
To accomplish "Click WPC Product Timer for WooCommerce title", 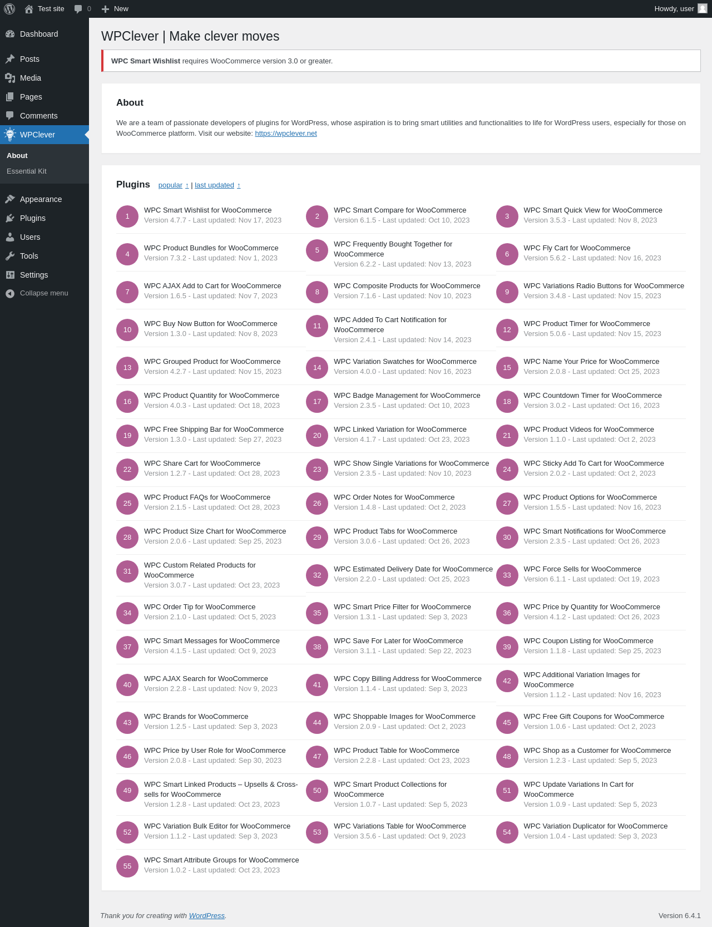I will pos(587,324).
